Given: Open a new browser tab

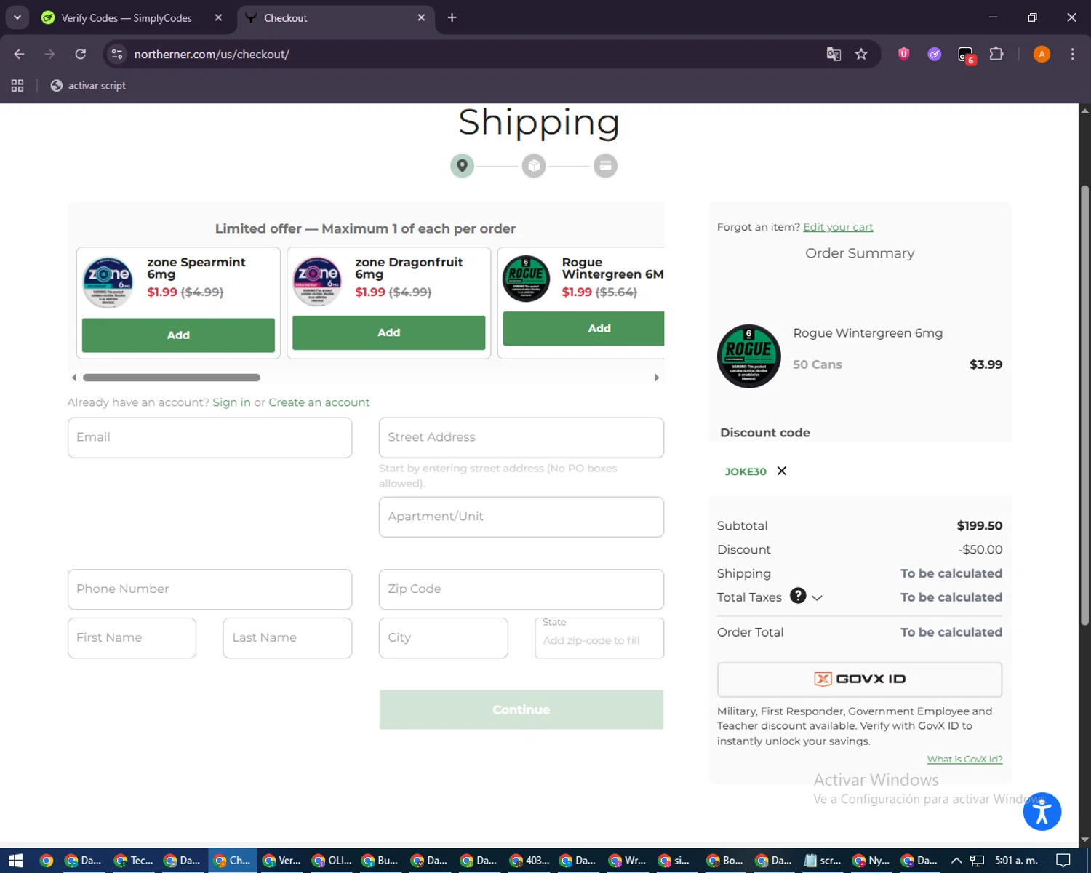Looking at the screenshot, I should [x=452, y=17].
